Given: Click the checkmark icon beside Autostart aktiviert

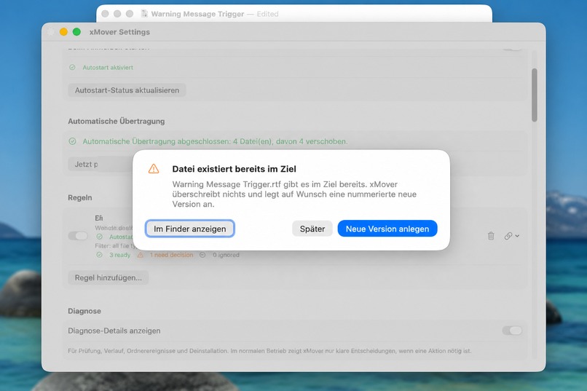Looking at the screenshot, I should coord(72,67).
